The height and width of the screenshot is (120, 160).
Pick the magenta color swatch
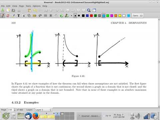pyautogui.click(x=112, y=16)
